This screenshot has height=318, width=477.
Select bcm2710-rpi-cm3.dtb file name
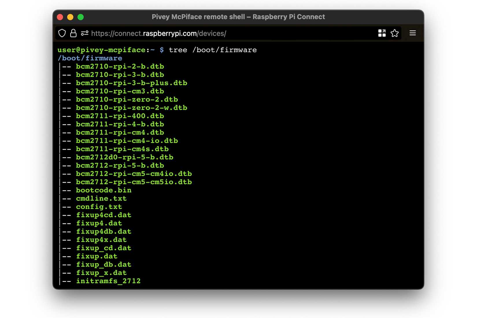coord(120,91)
